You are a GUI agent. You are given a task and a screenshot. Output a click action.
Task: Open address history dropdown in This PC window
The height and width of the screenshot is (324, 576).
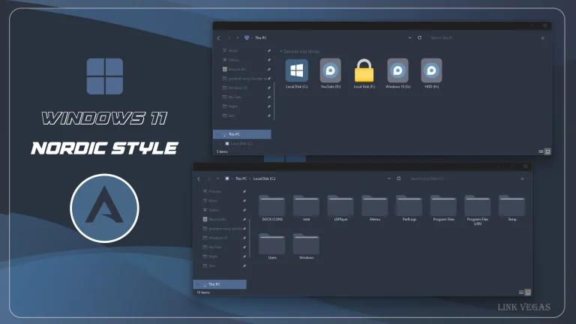[410, 37]
